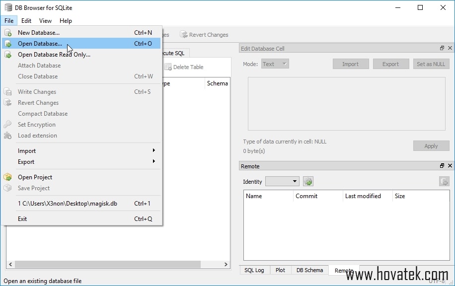Expand the Import submenu
Screen dimensions: 455x286
[x=81, y=151]
